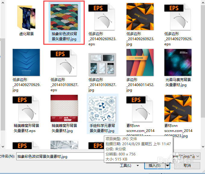The width and height of the screenshot is (205, 174).
Task: Select the 低多边形_201409260923.eps file icon
Action: pyautogui.click(x=101, y=17)
